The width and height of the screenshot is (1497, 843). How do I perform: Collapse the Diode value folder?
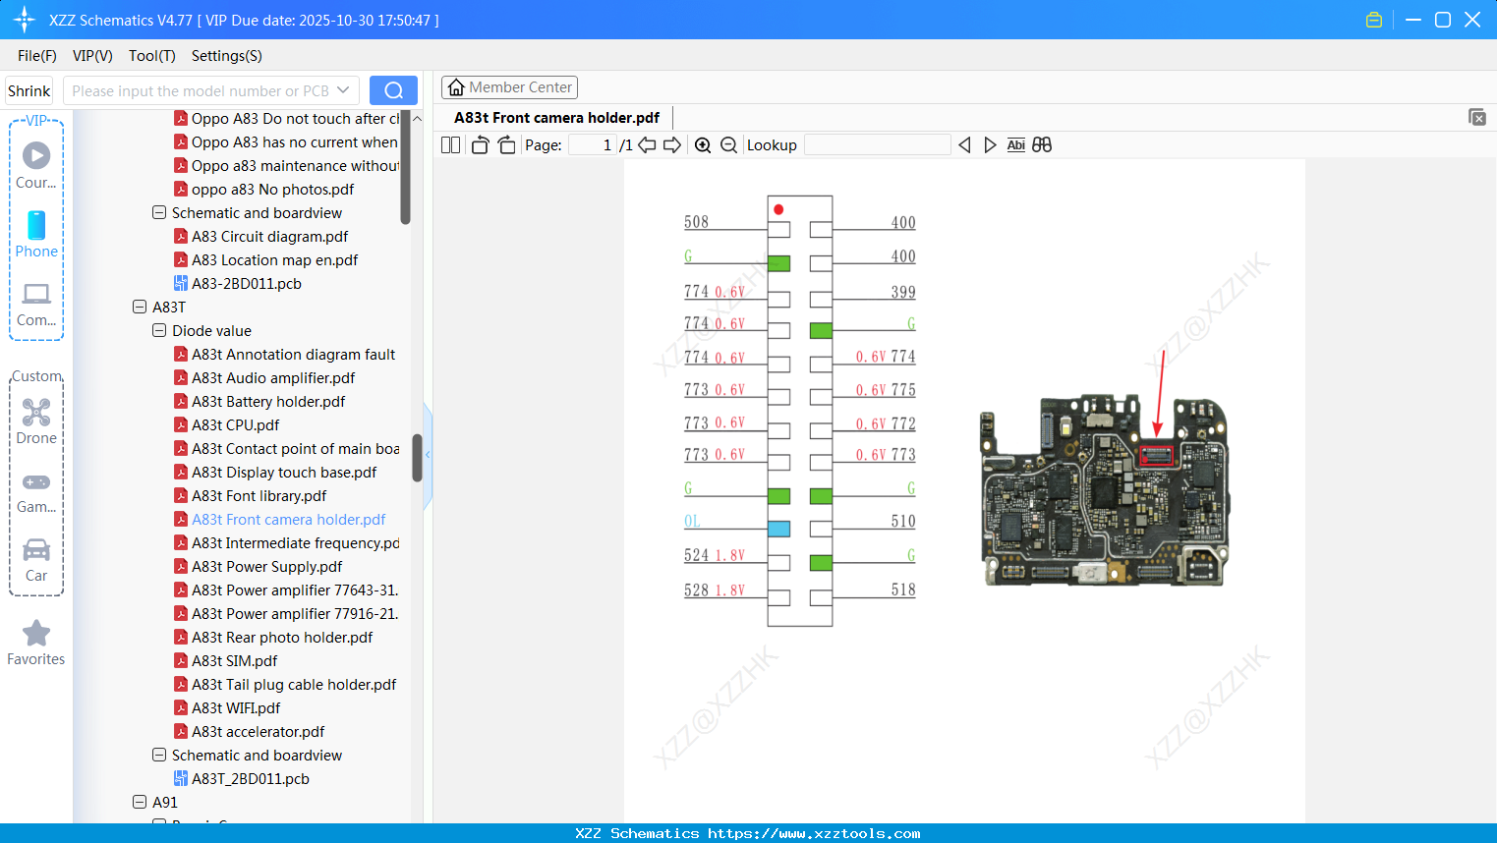pos(159,331)
